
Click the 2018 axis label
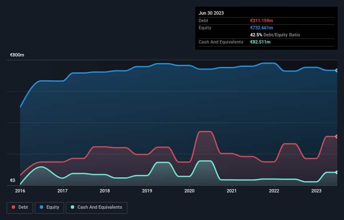click(x=105, y=191)
